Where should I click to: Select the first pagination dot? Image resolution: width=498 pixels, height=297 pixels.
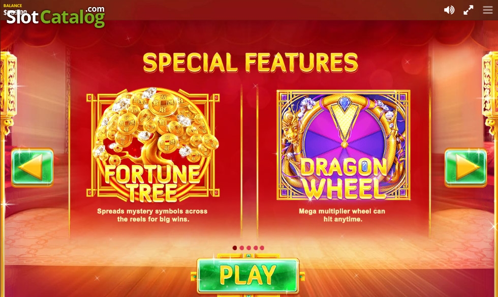coord(235,248)
